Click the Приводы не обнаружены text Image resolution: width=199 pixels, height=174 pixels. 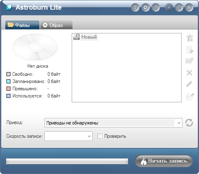pos(72,123)
